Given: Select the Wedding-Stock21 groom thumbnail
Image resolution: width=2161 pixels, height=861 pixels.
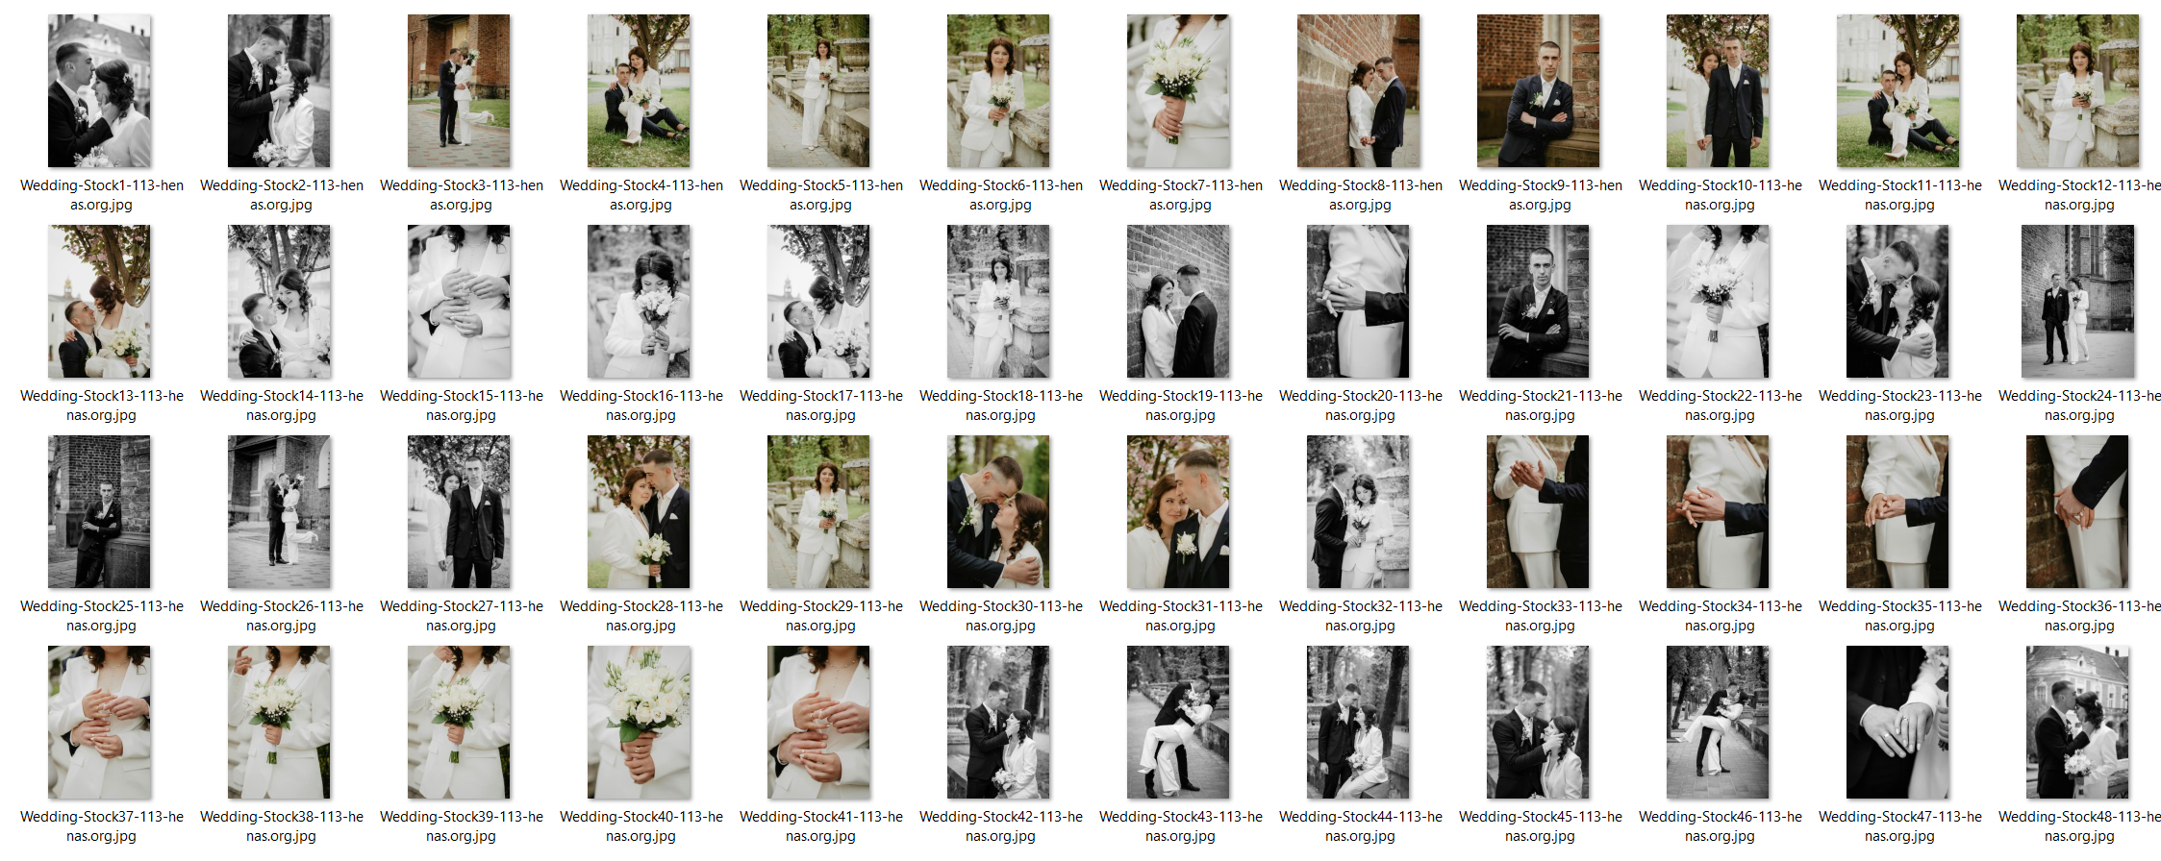Looking at the screenshot, I should coord(1539,301).
